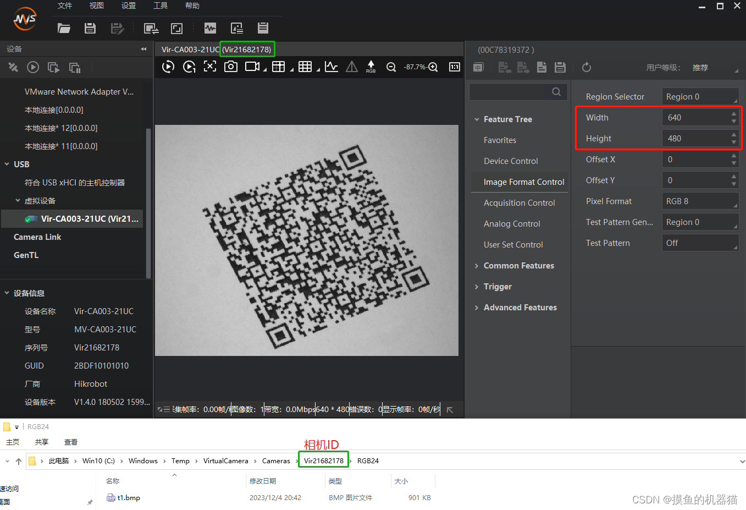
Task: Open the first grid overlay icon
Action: point(279,67)
